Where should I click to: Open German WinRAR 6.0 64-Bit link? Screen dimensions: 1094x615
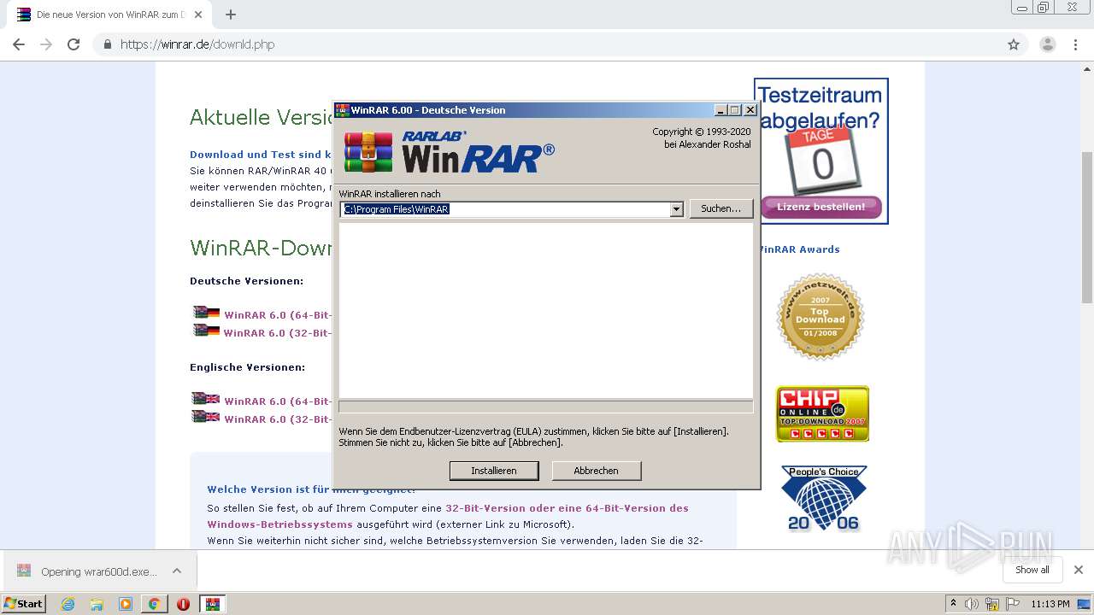(278, 315)
